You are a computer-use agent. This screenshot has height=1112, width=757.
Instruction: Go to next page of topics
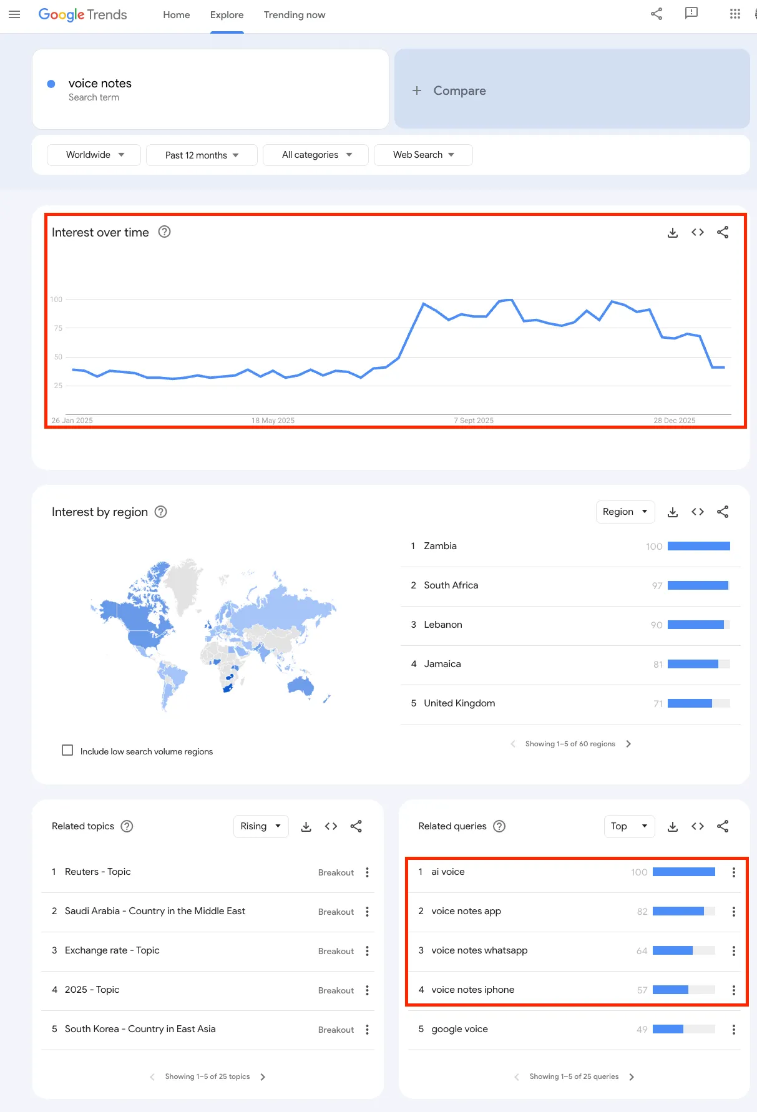coord(263,1076)
